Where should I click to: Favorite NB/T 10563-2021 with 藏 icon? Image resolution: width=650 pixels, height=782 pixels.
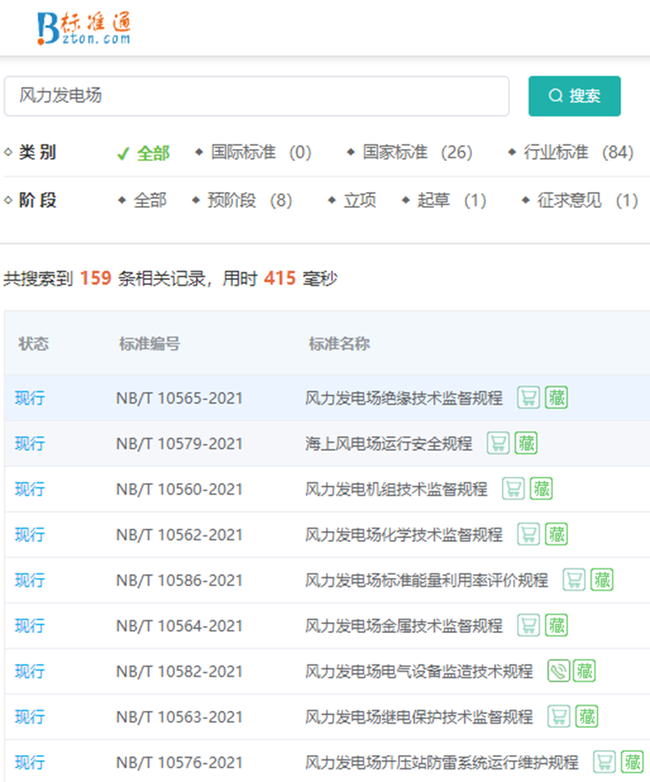tap(587, 716)
